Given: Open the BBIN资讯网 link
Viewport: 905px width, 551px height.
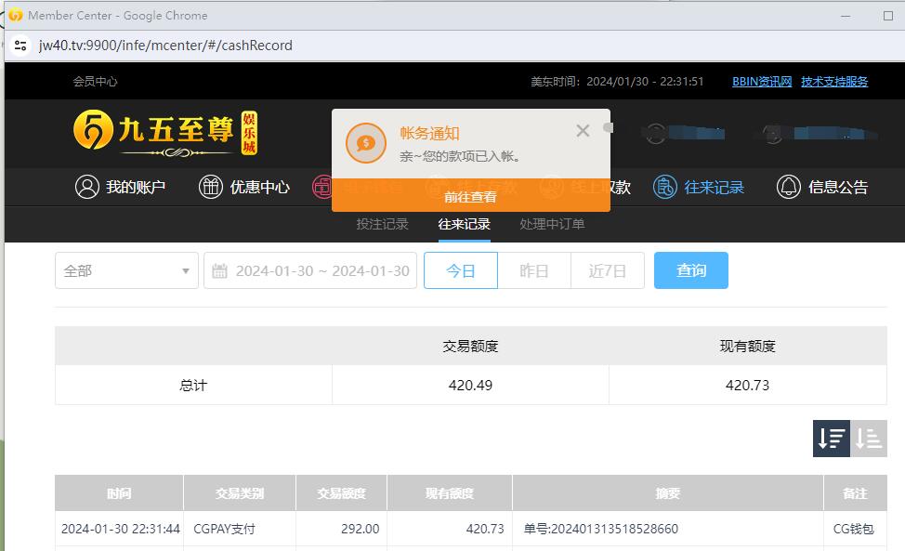Looking at the screenshot, I should pos(762,82).
